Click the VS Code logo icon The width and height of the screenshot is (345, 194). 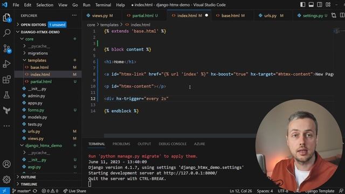point(5,5)
